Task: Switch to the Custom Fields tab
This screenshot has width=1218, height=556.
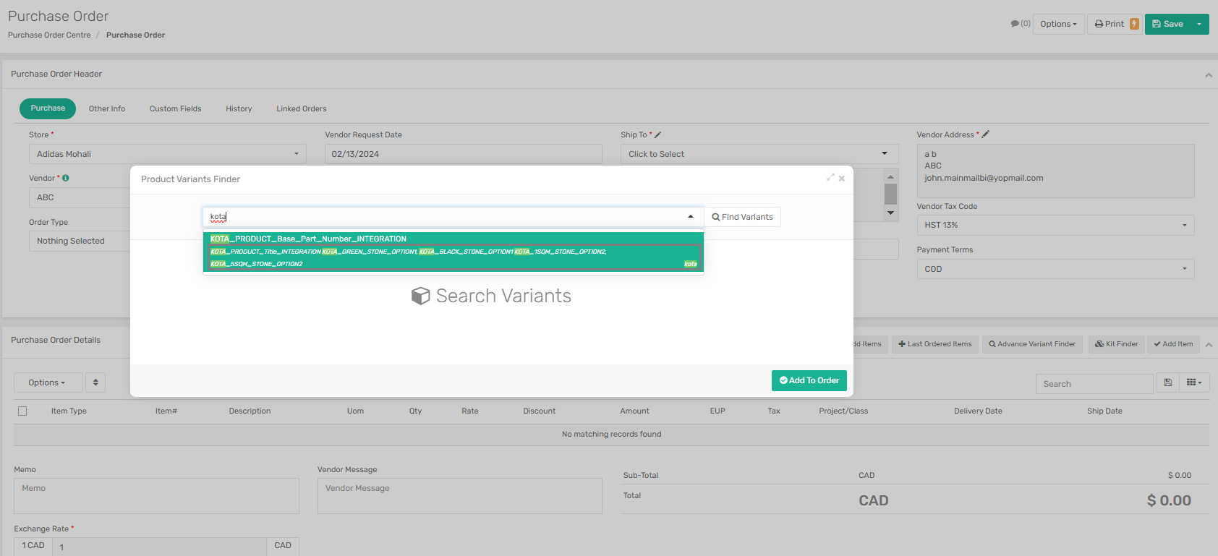Action: coord(175,108)
